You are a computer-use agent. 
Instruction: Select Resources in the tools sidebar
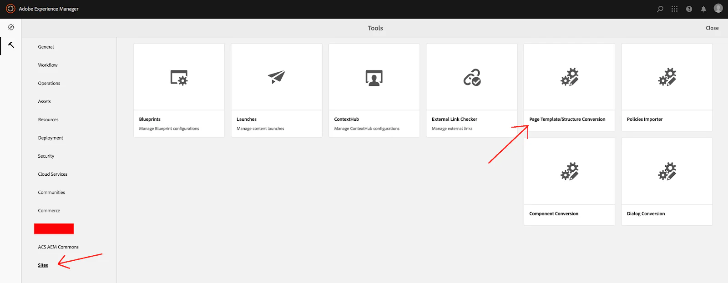point(48,119)
